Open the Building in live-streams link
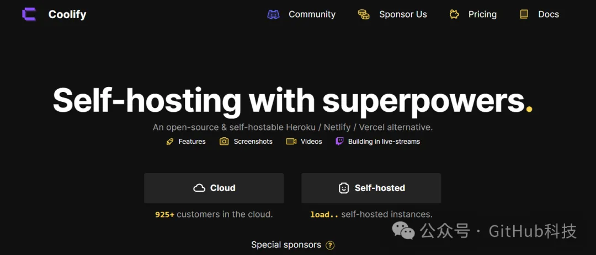 click(x=384, y=142)
